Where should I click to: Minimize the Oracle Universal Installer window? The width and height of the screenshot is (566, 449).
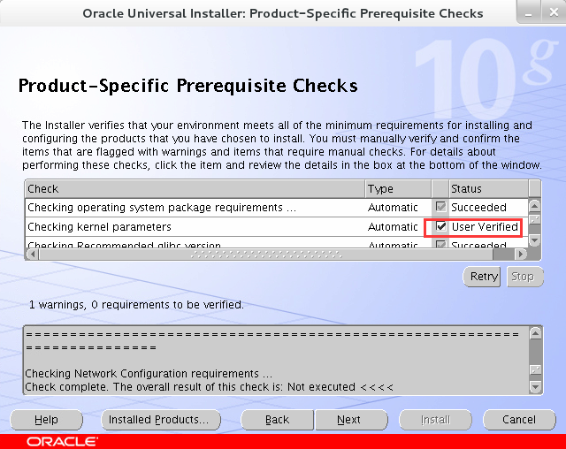click(x=529, y=12)
